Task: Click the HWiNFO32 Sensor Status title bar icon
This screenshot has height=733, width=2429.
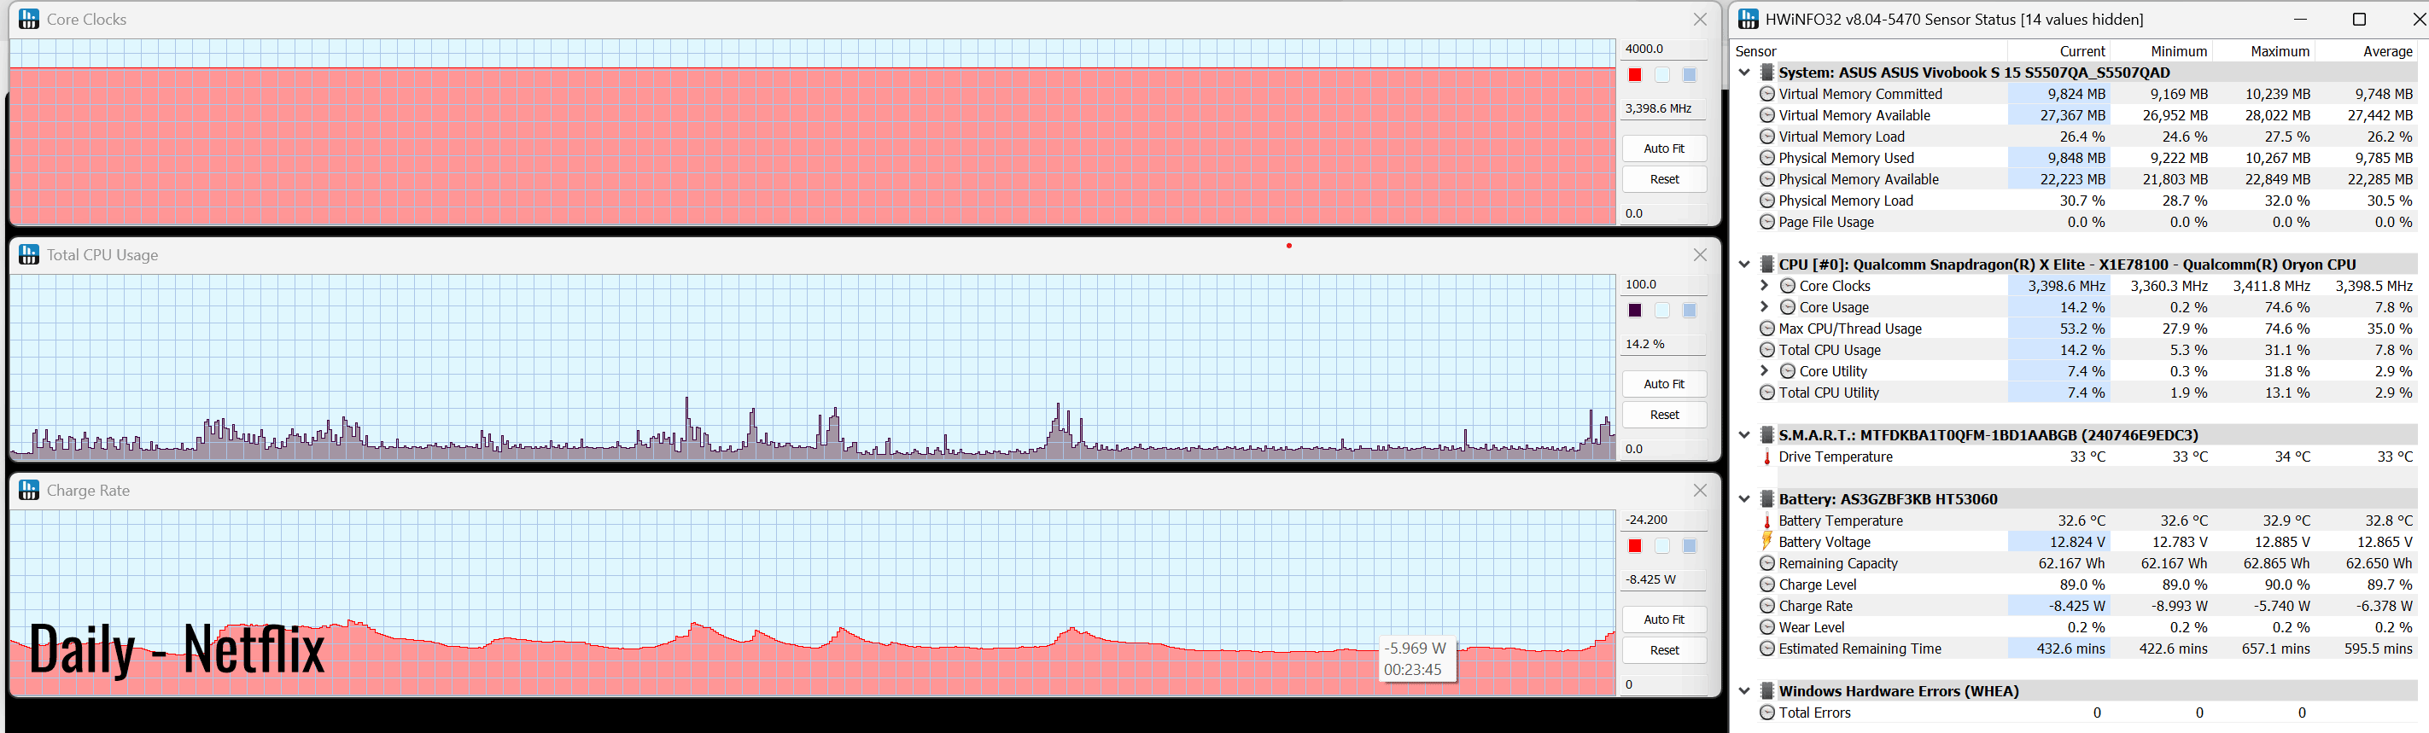Action: [x=1749, y=19]
